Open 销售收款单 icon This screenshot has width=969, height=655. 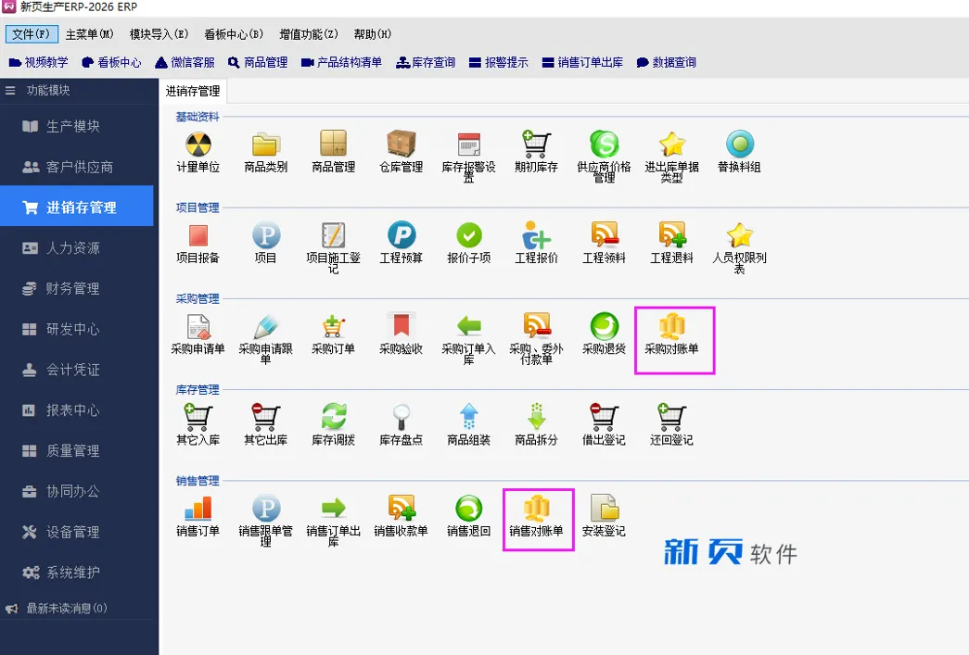click(x=402, y=508)
